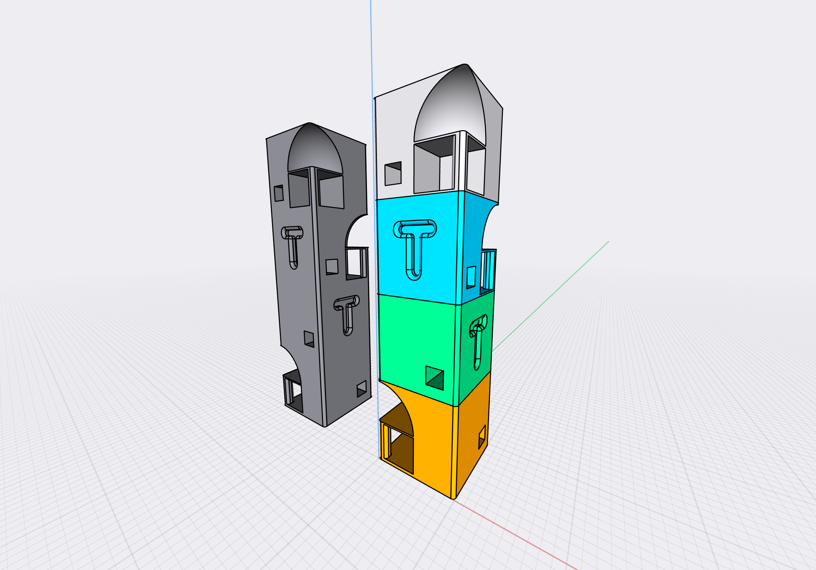Select the orange bottom tower segment
Viewport: 816px width, 570px height.
point(434,462)
